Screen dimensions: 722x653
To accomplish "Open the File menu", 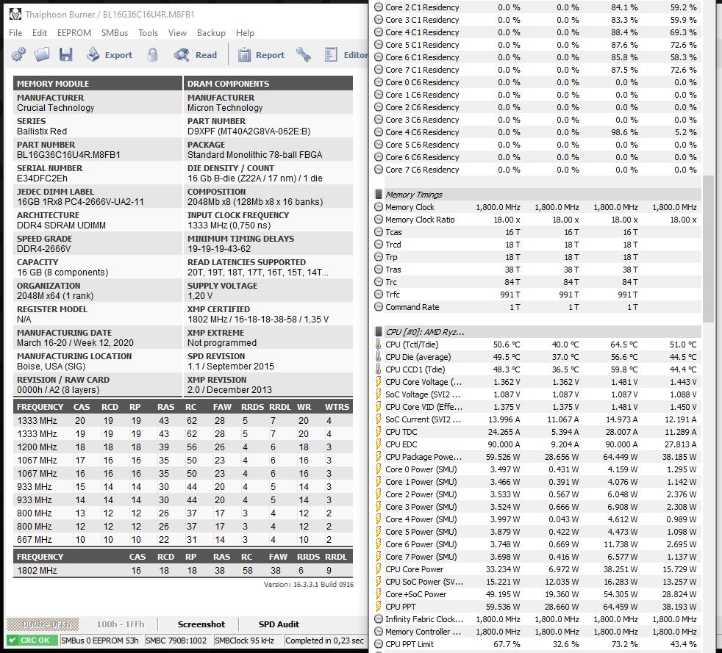I will pyautogui.click(x=15, y=33).
